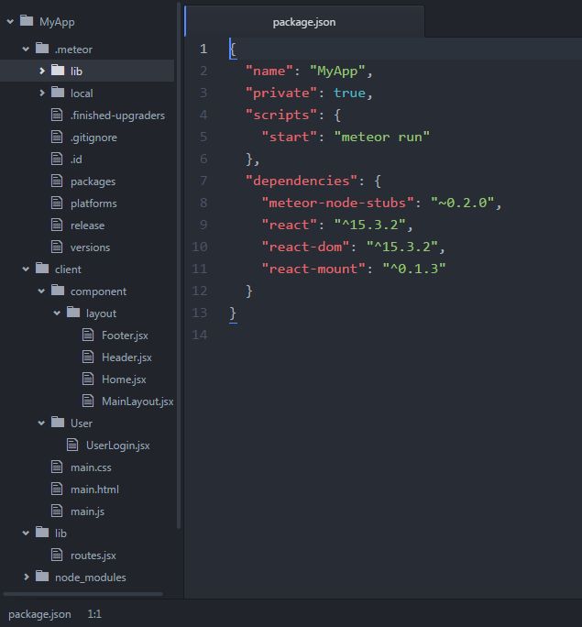Click the "dependencies" key in code

tap(301, 181)
